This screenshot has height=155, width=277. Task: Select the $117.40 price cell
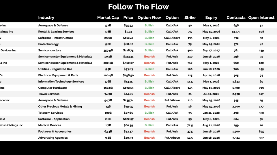128,38
